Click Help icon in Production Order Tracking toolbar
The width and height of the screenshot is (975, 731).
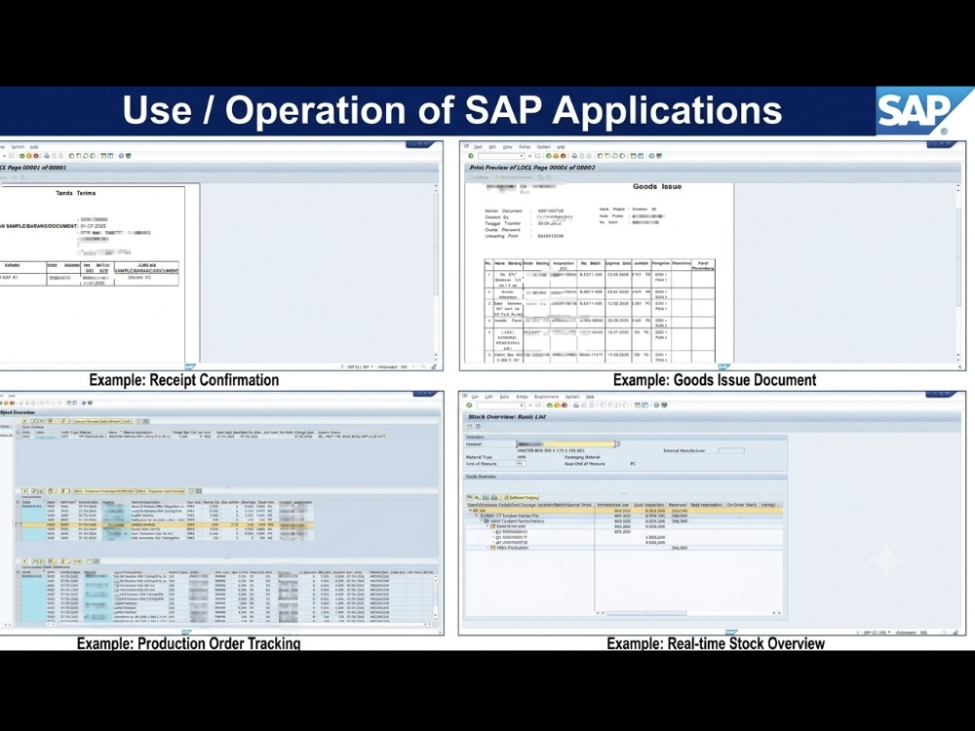[x=84, y=403]
